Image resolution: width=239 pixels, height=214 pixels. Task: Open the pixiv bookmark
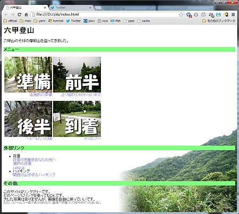pyautogui.click(x=89, y=21)
